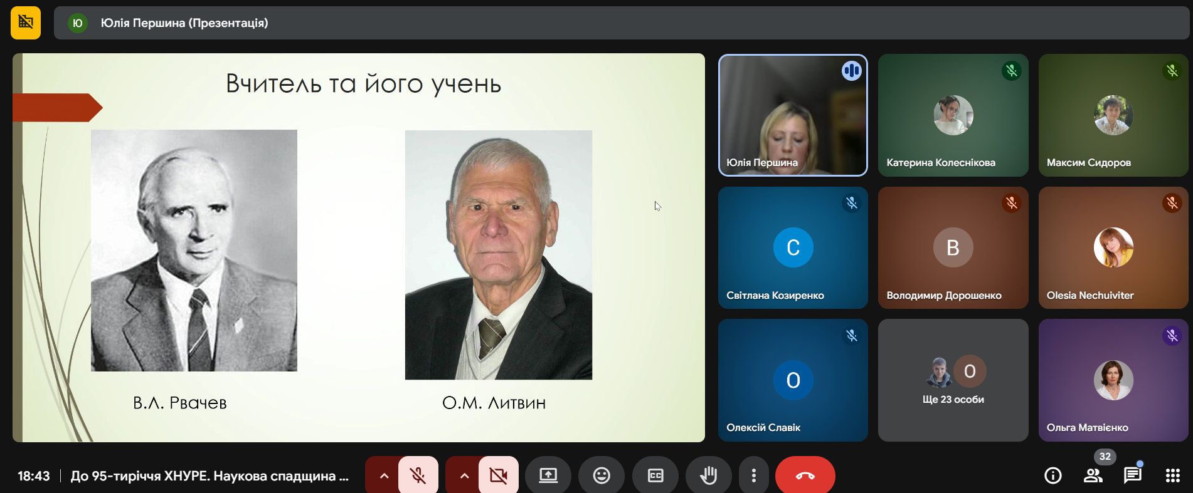
Task: Show the participants list panel
Action: point(1093,476)
